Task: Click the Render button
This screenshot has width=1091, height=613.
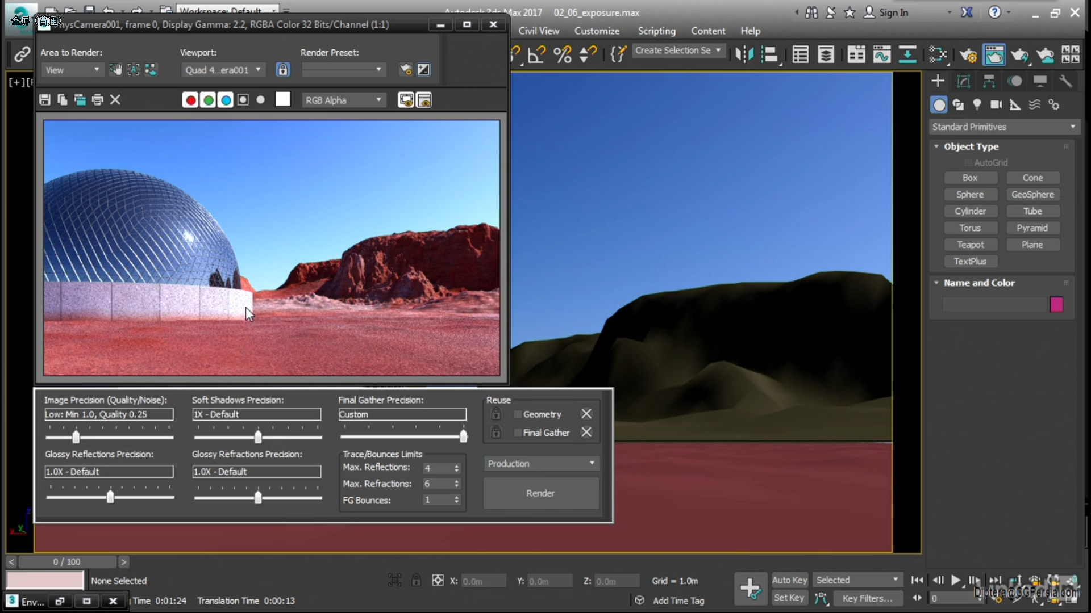Action: tap(541, 493)
